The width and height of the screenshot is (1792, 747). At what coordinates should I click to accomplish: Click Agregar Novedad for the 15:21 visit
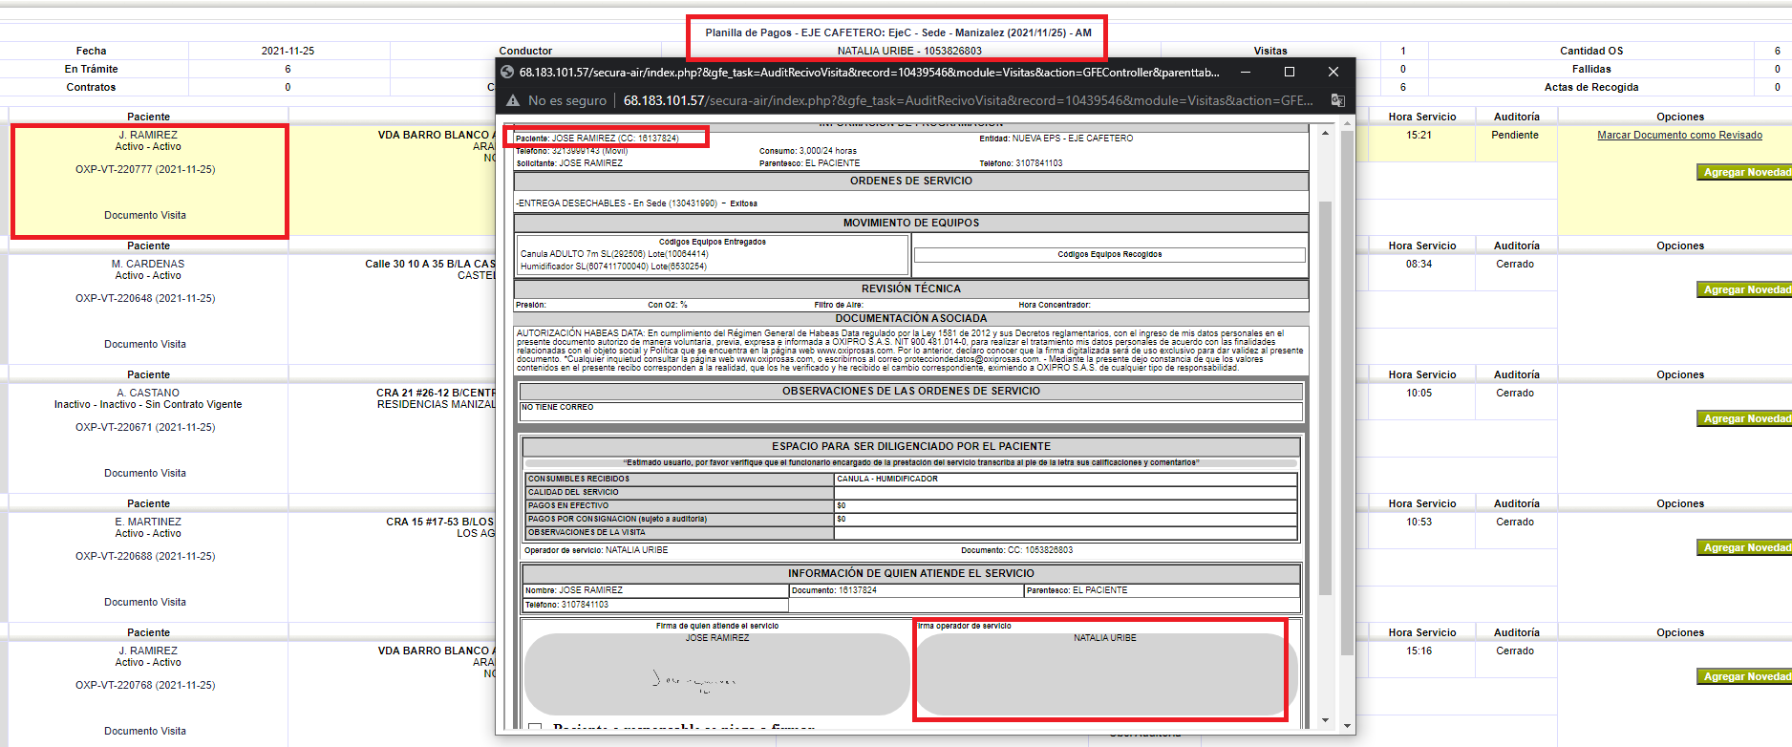[x=1744, y=172]
